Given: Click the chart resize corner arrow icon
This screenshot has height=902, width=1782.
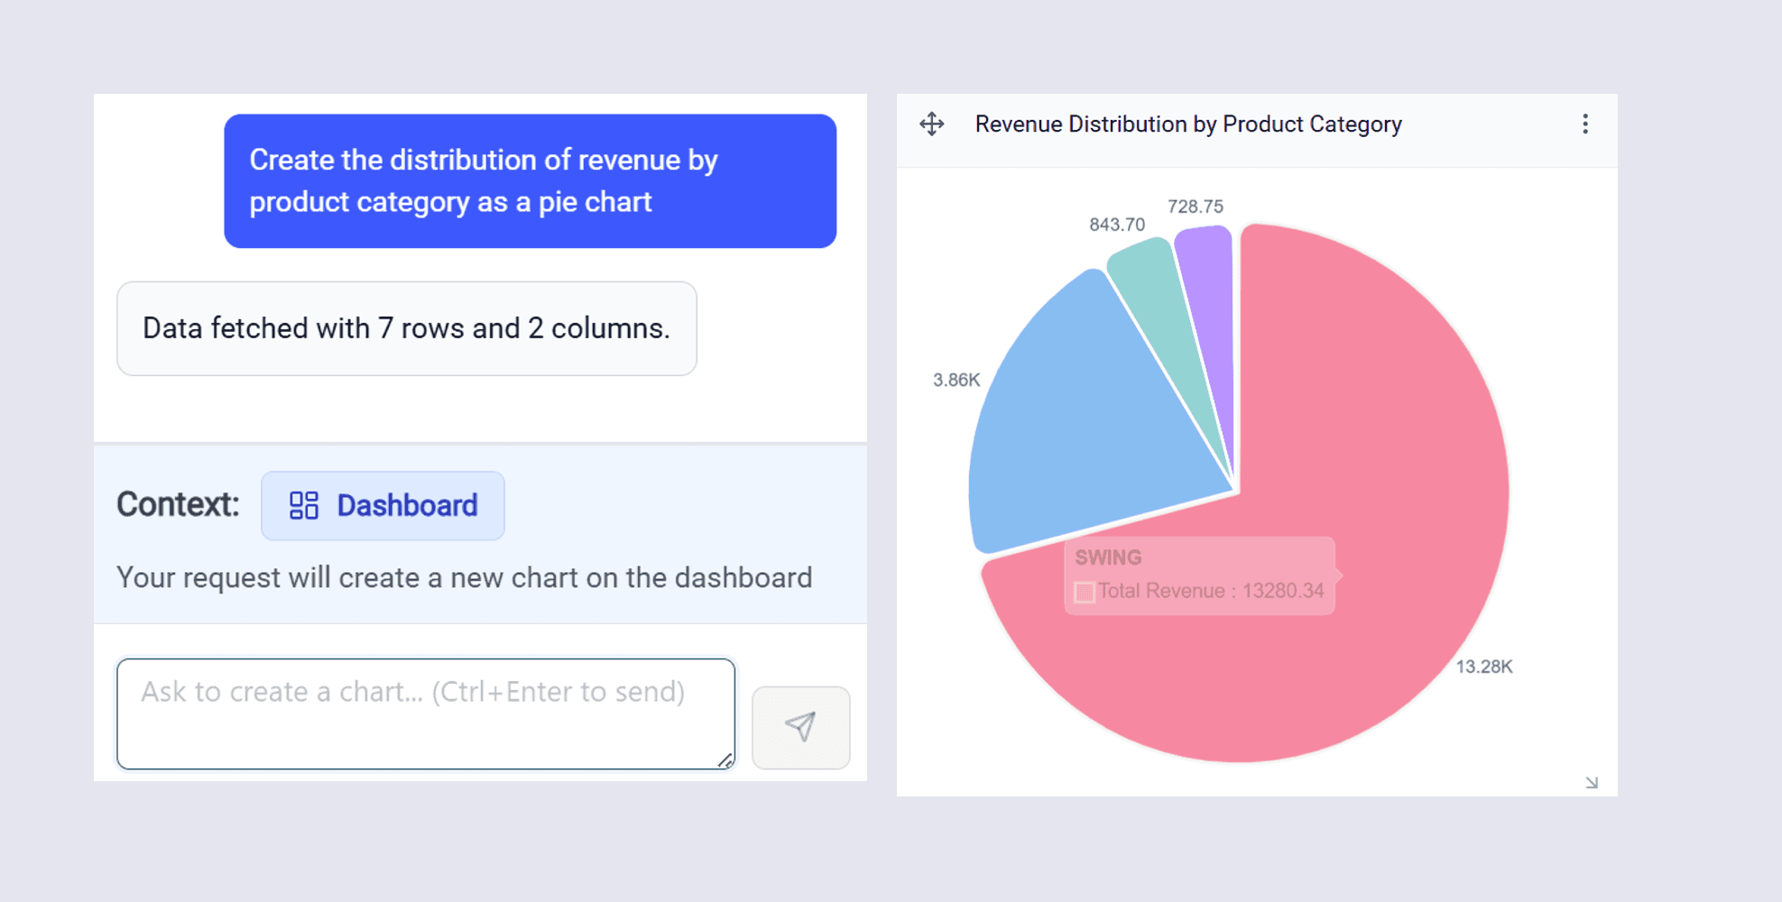Looking at the screenshot, I should click(1592, 782).
